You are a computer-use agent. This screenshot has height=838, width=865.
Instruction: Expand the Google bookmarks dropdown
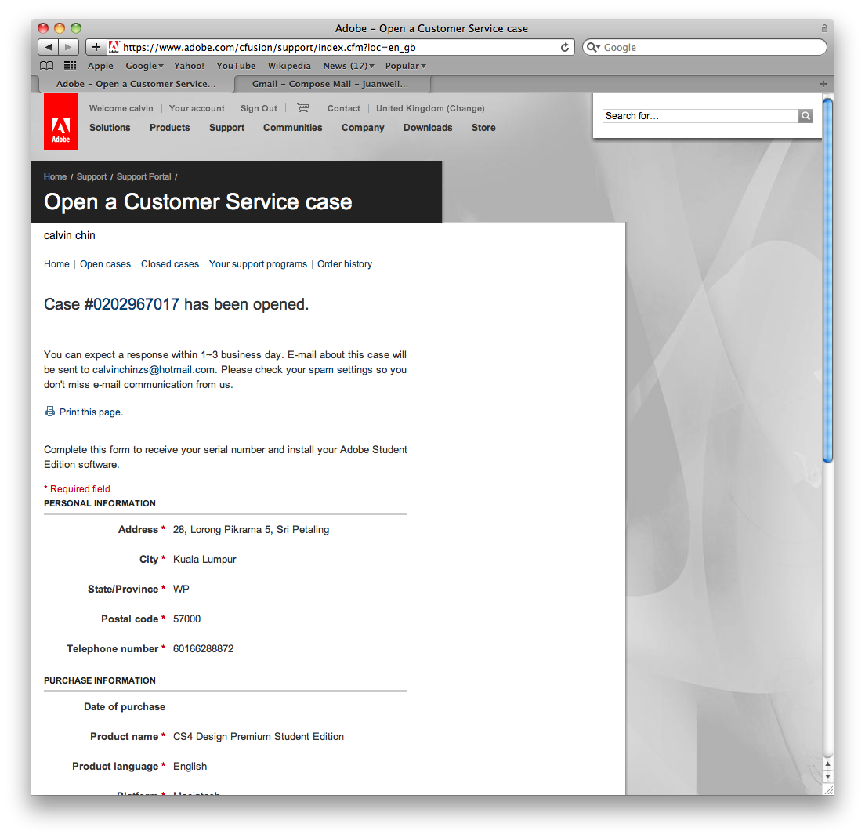(144, 66)
